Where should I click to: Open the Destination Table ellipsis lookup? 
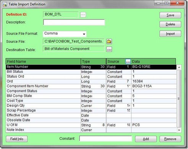pos(109,49)
